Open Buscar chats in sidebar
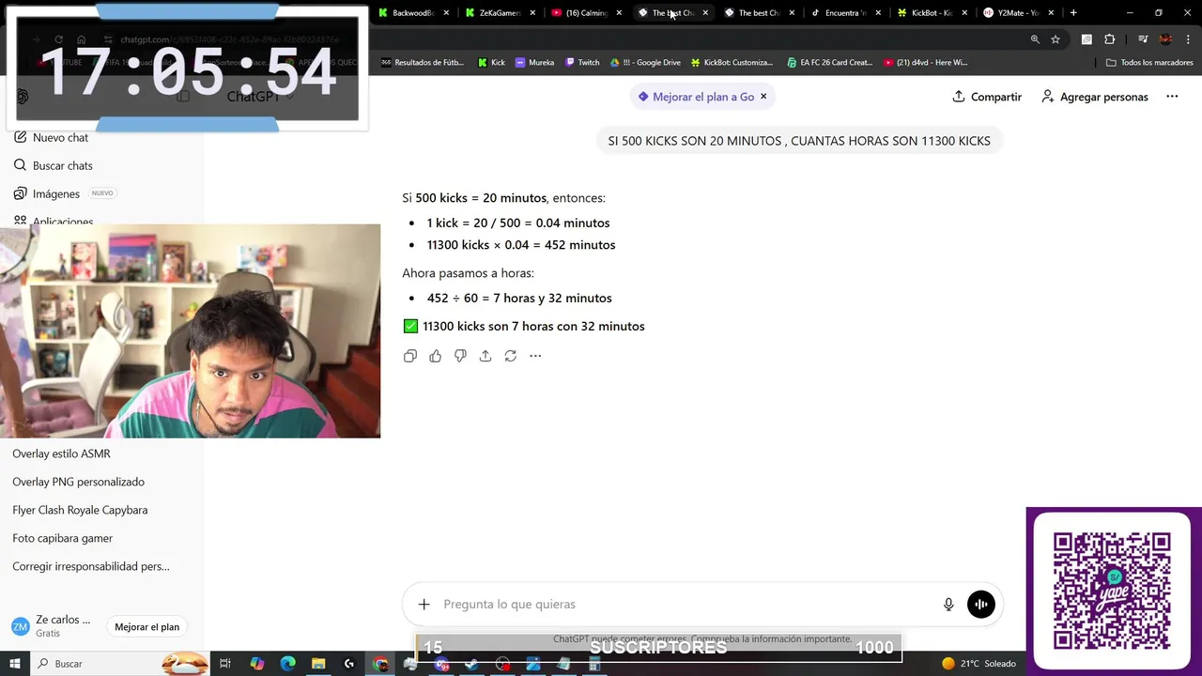Viewport: 1202px width, 676px height. pos(54,165)
